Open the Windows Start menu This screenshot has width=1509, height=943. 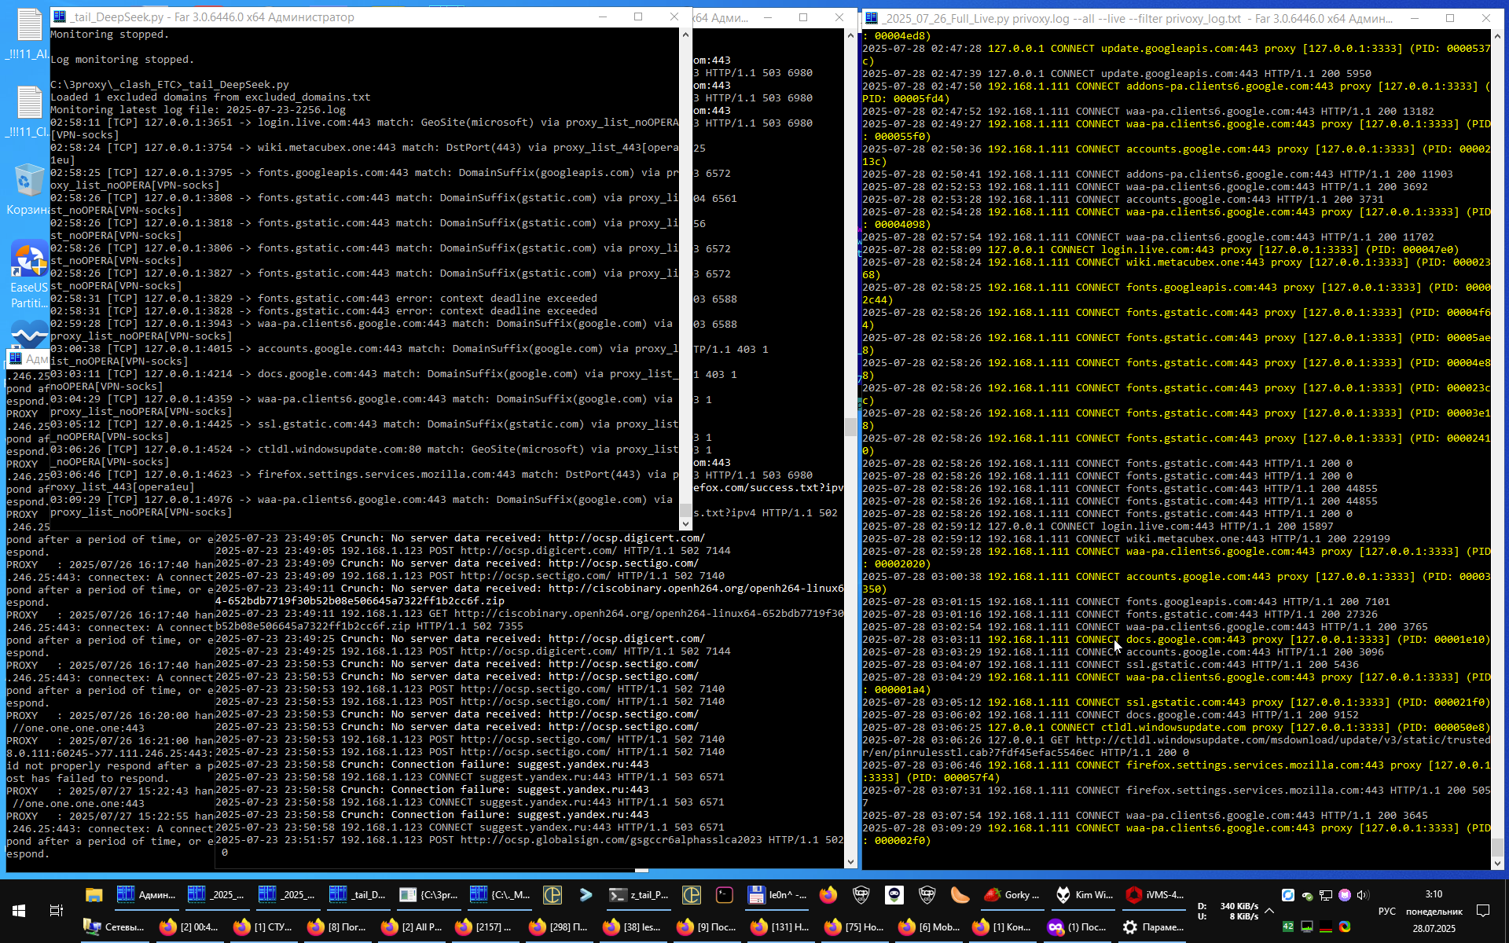(19, 911)
